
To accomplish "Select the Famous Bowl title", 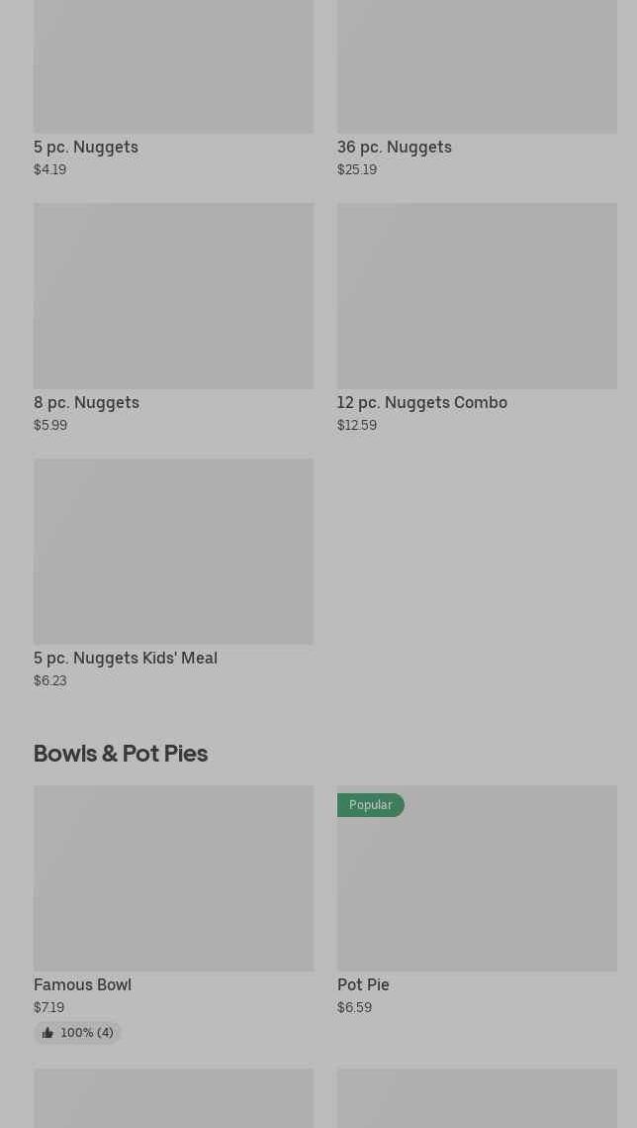I will tap(82, 984).
